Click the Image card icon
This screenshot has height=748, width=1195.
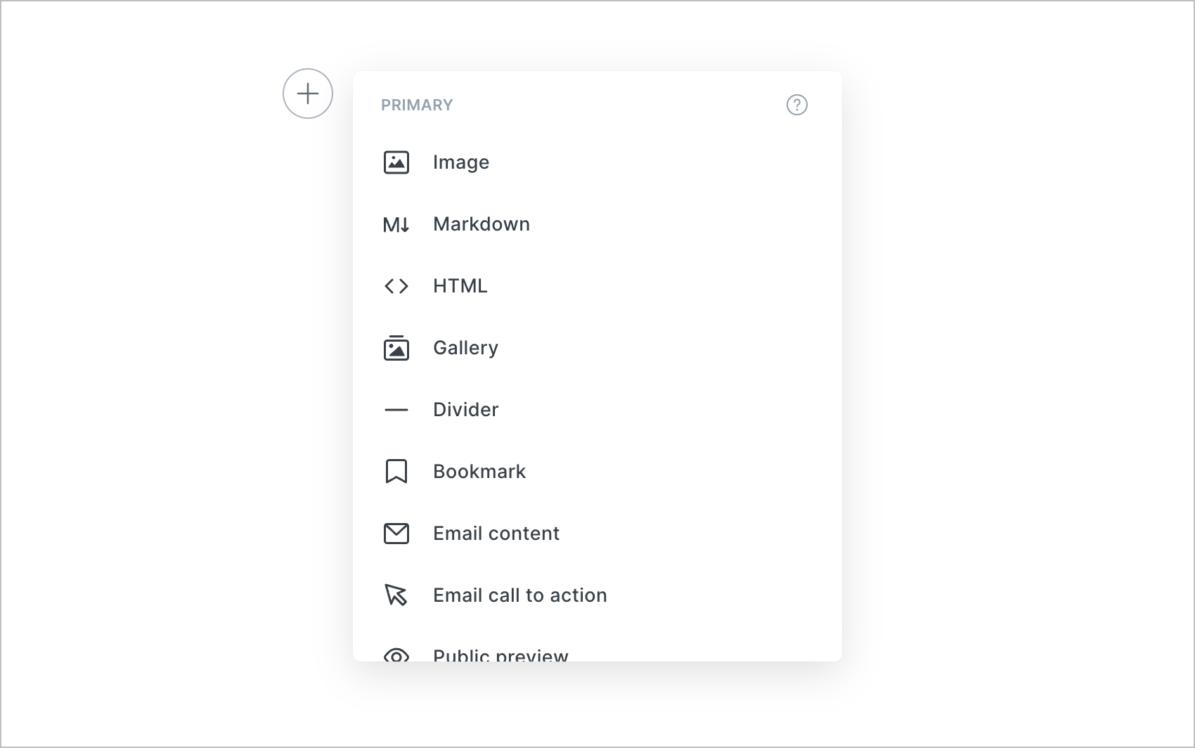coord(396,162)
